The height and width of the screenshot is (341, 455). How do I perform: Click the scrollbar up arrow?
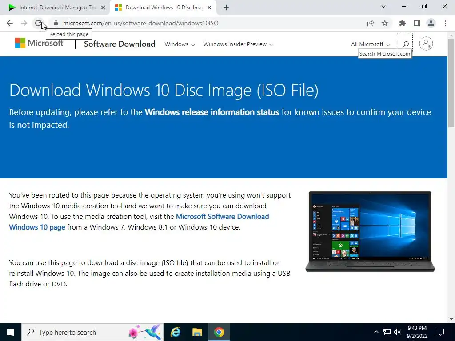pyautogui.click(x=451, y=35)
